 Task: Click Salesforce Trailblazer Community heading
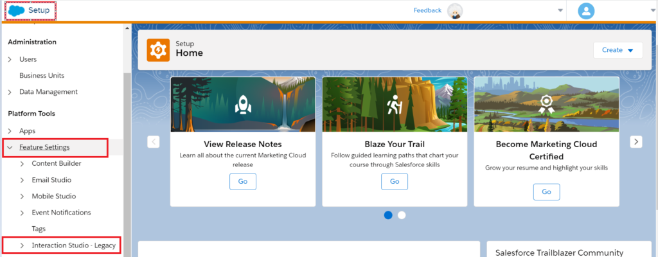pos(559,253)
